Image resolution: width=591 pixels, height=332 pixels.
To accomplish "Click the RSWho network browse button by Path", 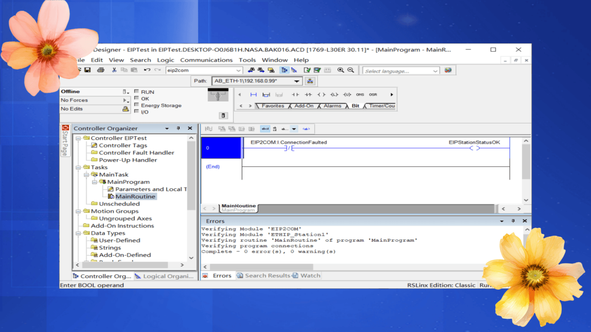I will pyautogui.click(x=310, y=81).
